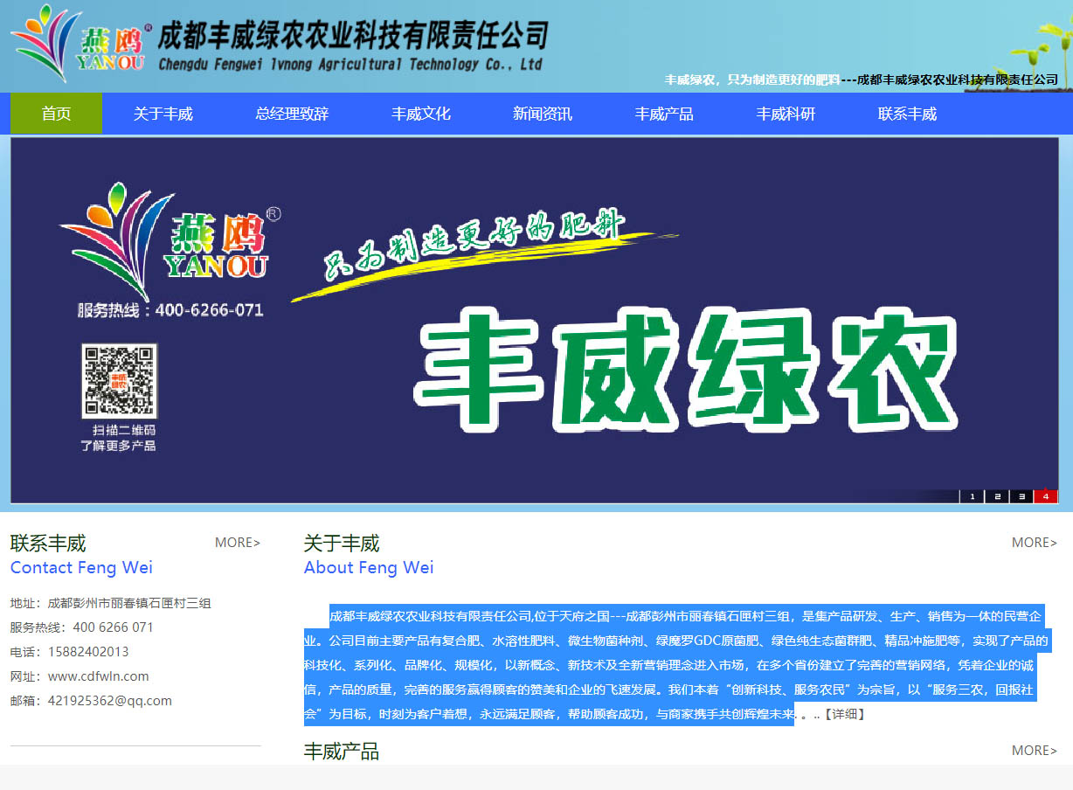The image size is (1073, 790).
Task: Click the website address www.cdfwln.com
Action: pyautogui.click(x=98, y=676)
